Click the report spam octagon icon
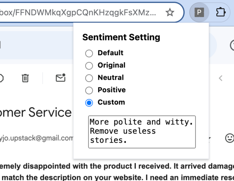This screenshot has width=234, height=181. coord(1,78)
